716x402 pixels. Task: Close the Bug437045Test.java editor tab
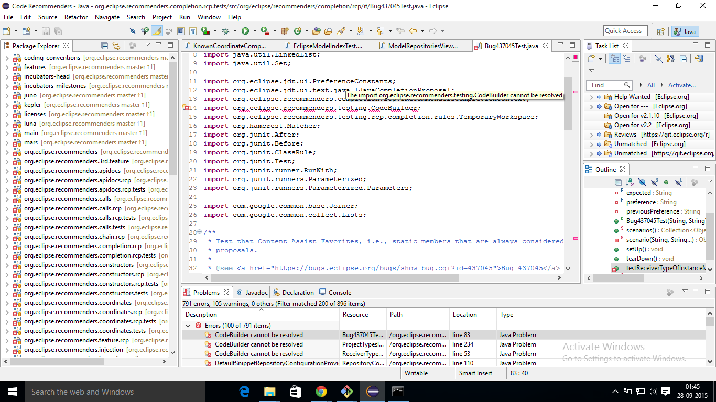(546, 46)
